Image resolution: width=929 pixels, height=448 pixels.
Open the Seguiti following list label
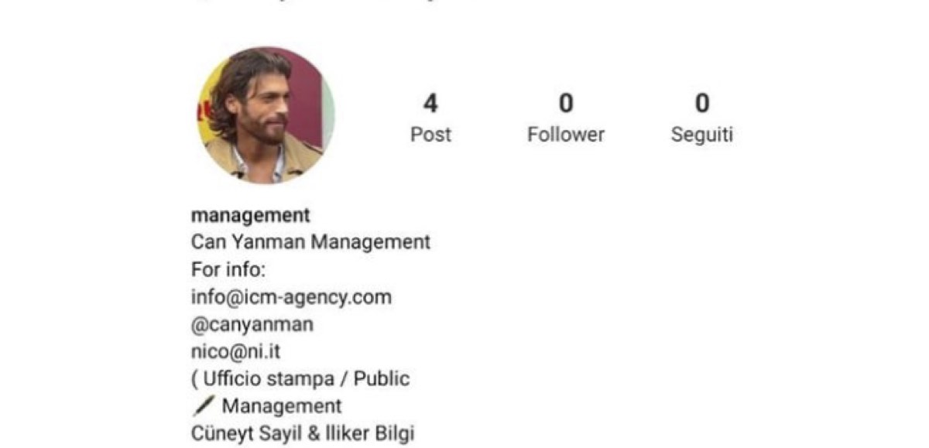(701, 135)
